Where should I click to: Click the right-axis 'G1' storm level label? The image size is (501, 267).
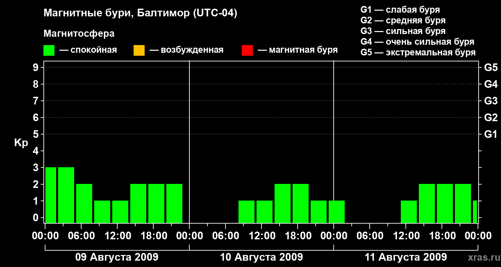pos(491,134)
